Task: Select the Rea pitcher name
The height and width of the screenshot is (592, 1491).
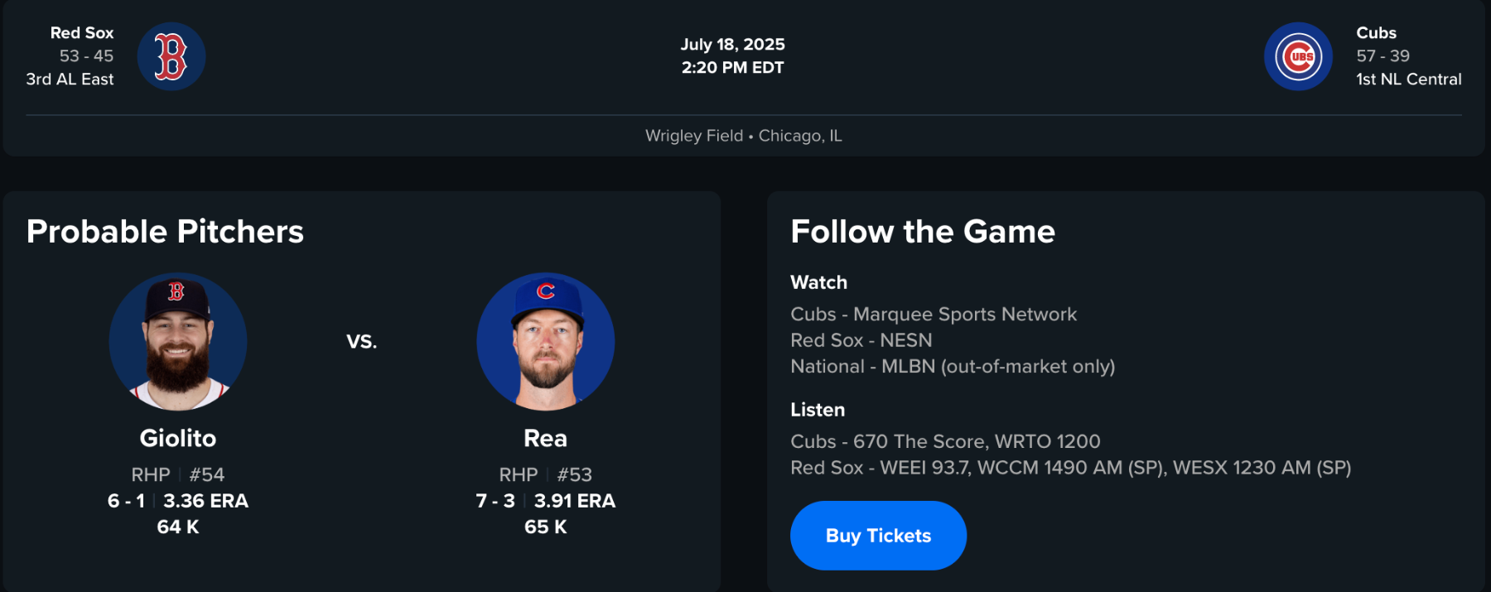Action: [545, 438]
